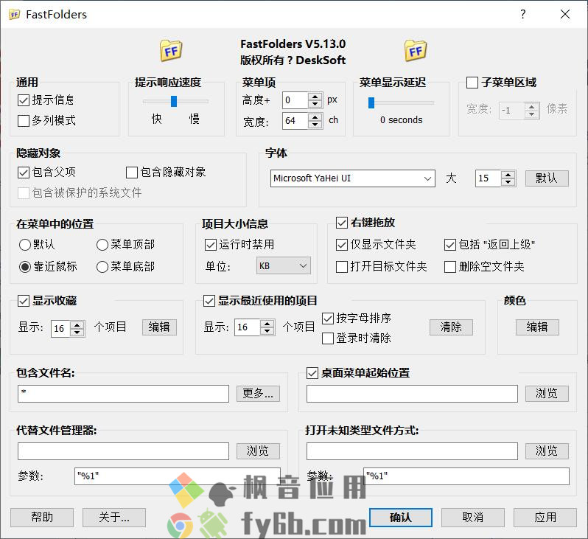Toggle the 显示收藏 checkbox
Viewport: 588px width, 539px height.
[24, 301]
